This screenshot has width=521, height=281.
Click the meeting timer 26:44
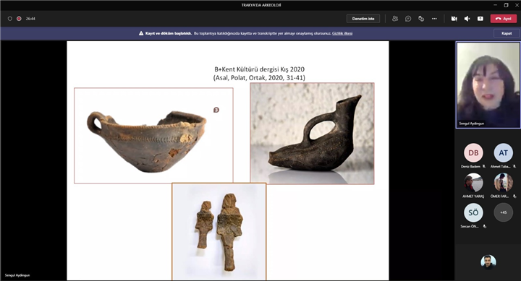(30, 19)
